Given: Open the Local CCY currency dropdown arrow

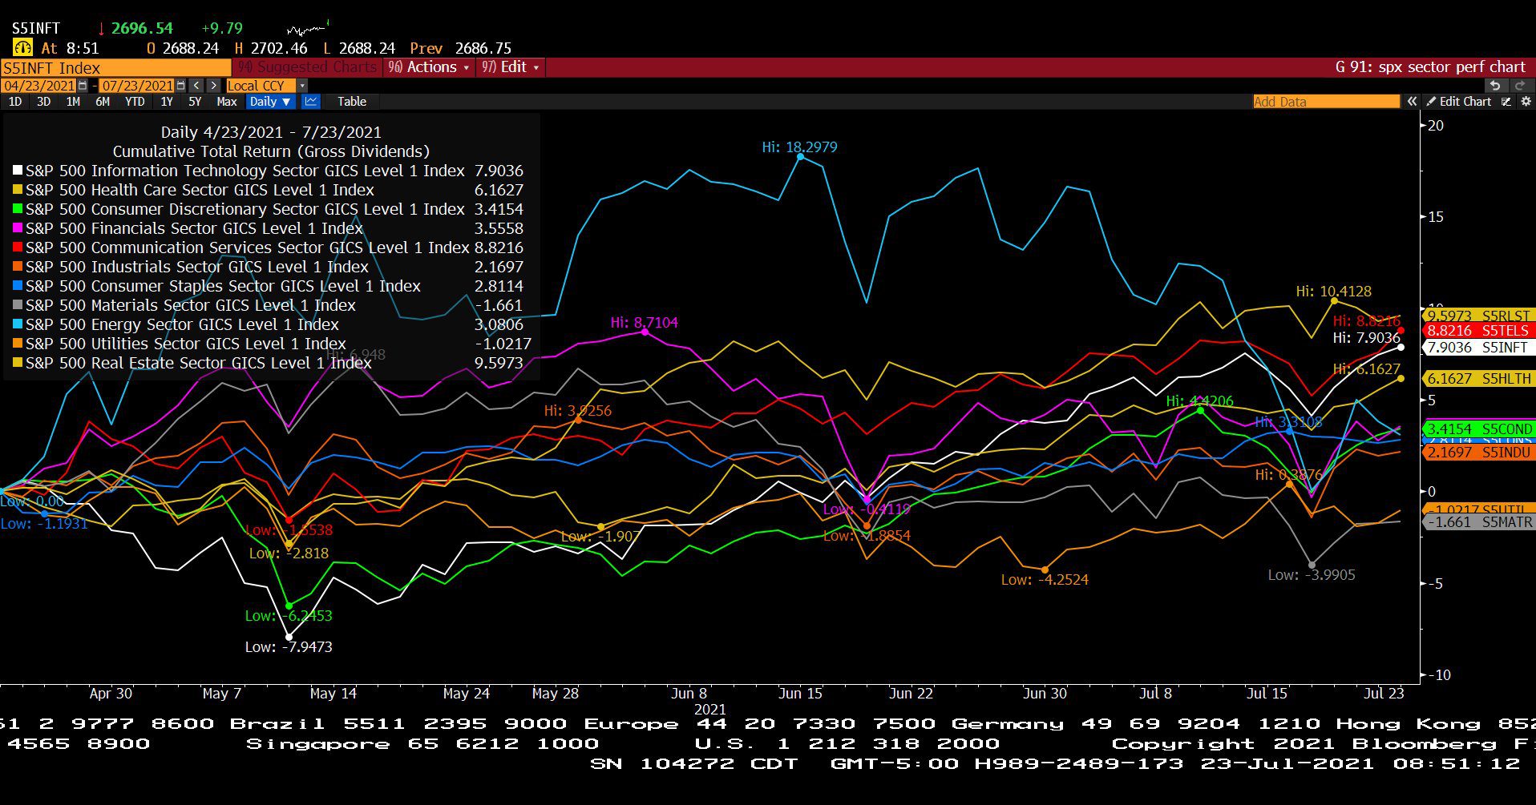Looking at the screenshot, I should (x=302, y=86).
